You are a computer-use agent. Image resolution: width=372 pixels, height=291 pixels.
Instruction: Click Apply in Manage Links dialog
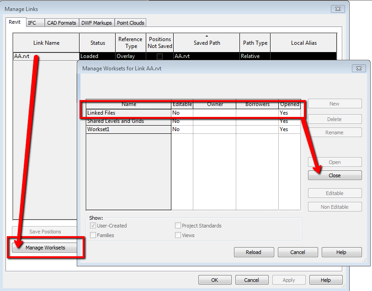[x=289, y=280]
